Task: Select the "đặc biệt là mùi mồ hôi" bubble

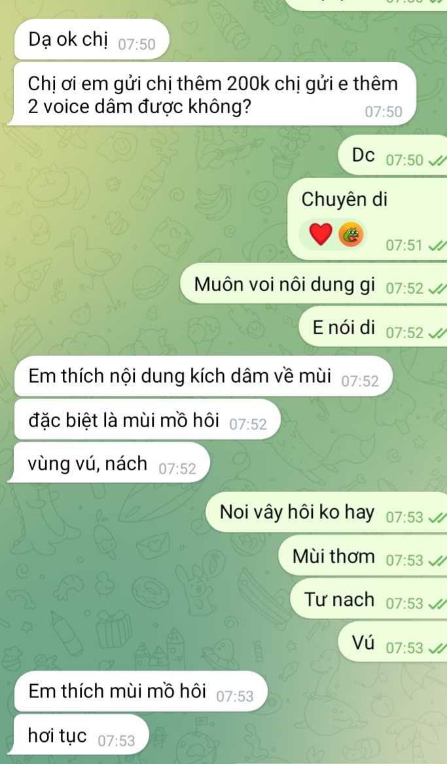Action: [147, 420]
